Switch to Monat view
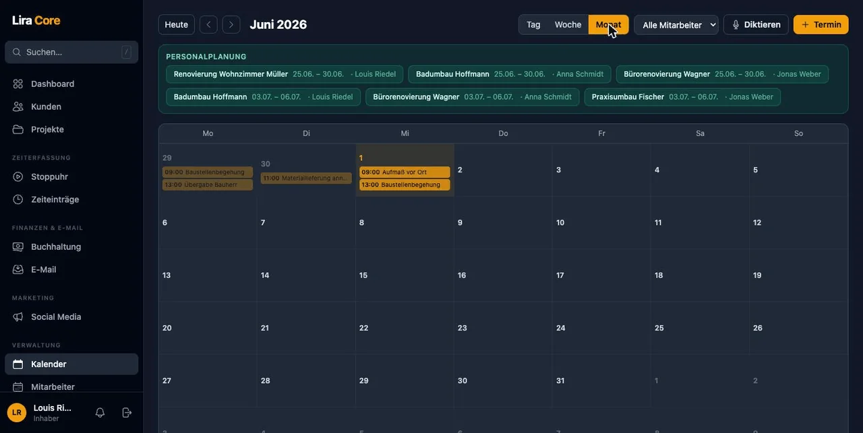The image size is (863, 433). pyautogui.click(x=608, y=25)
